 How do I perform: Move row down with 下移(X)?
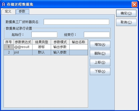pyautogui.click(x=100, y=71)
